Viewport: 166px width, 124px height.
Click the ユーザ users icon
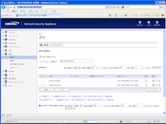[x=6, y=75]
